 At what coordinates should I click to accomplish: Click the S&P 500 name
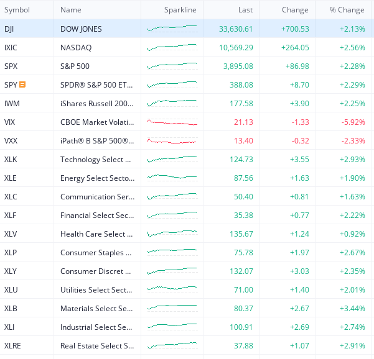(x=75, y=66)
